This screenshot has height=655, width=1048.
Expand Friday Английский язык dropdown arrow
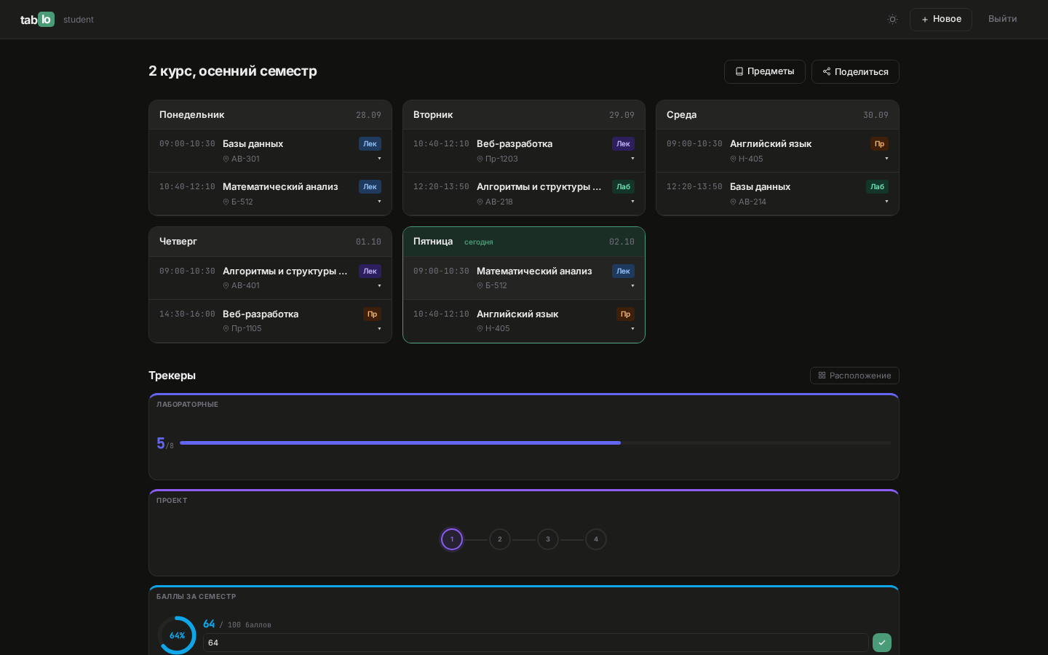[x=632, y=329]
